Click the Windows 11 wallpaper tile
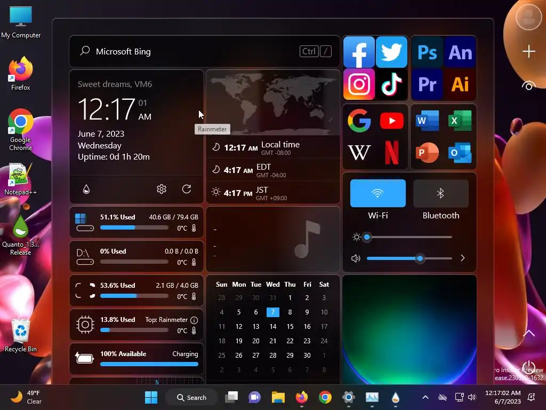This screenshot has height=410, width=546. [x=409, y=329]
